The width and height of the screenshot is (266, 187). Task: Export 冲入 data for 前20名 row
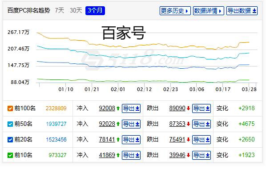click(131, 140)
